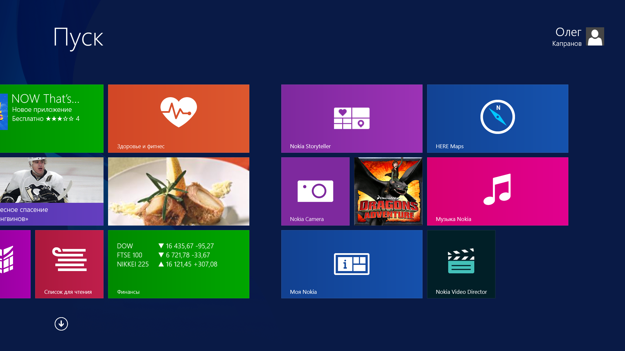Viewport: 625px width, 351px height.
Task: Launch Nokia Camera icon tile
Action: coord(315,191)
